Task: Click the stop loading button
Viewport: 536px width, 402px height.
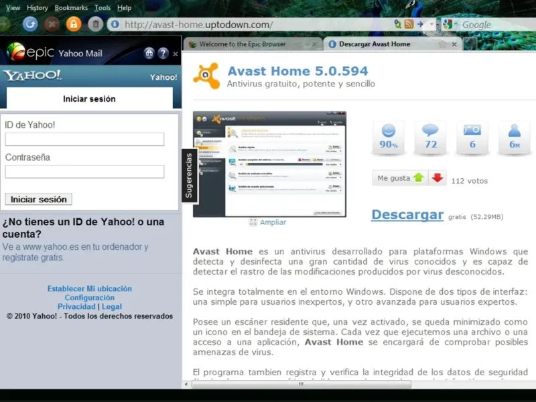Action: (x=52, y=24)
